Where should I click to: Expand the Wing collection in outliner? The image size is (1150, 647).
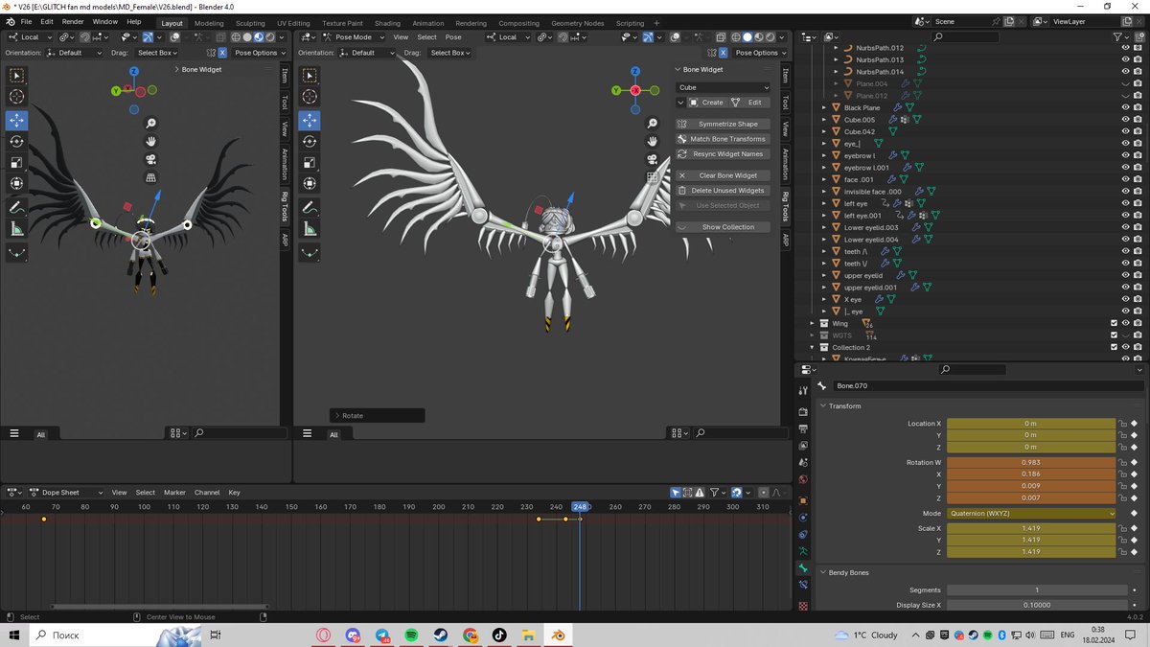coord(812,323)
